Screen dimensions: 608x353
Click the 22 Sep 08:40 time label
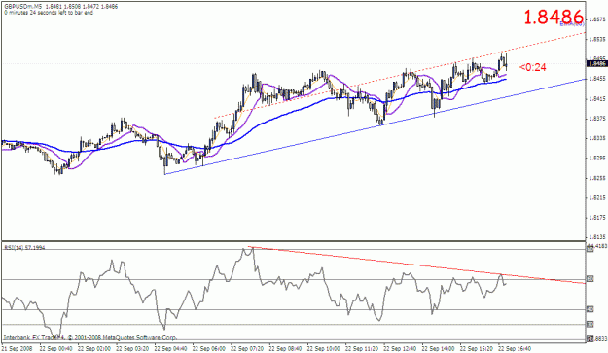point(285,349)
